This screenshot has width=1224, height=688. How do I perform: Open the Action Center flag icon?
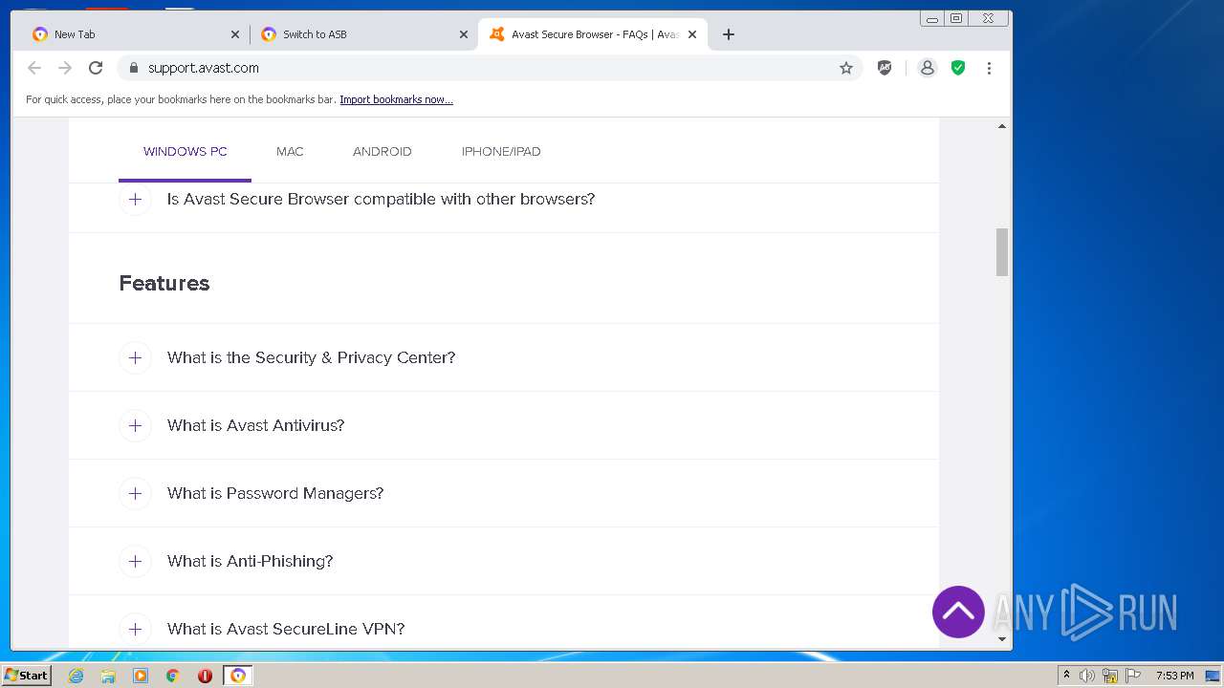1132,676
